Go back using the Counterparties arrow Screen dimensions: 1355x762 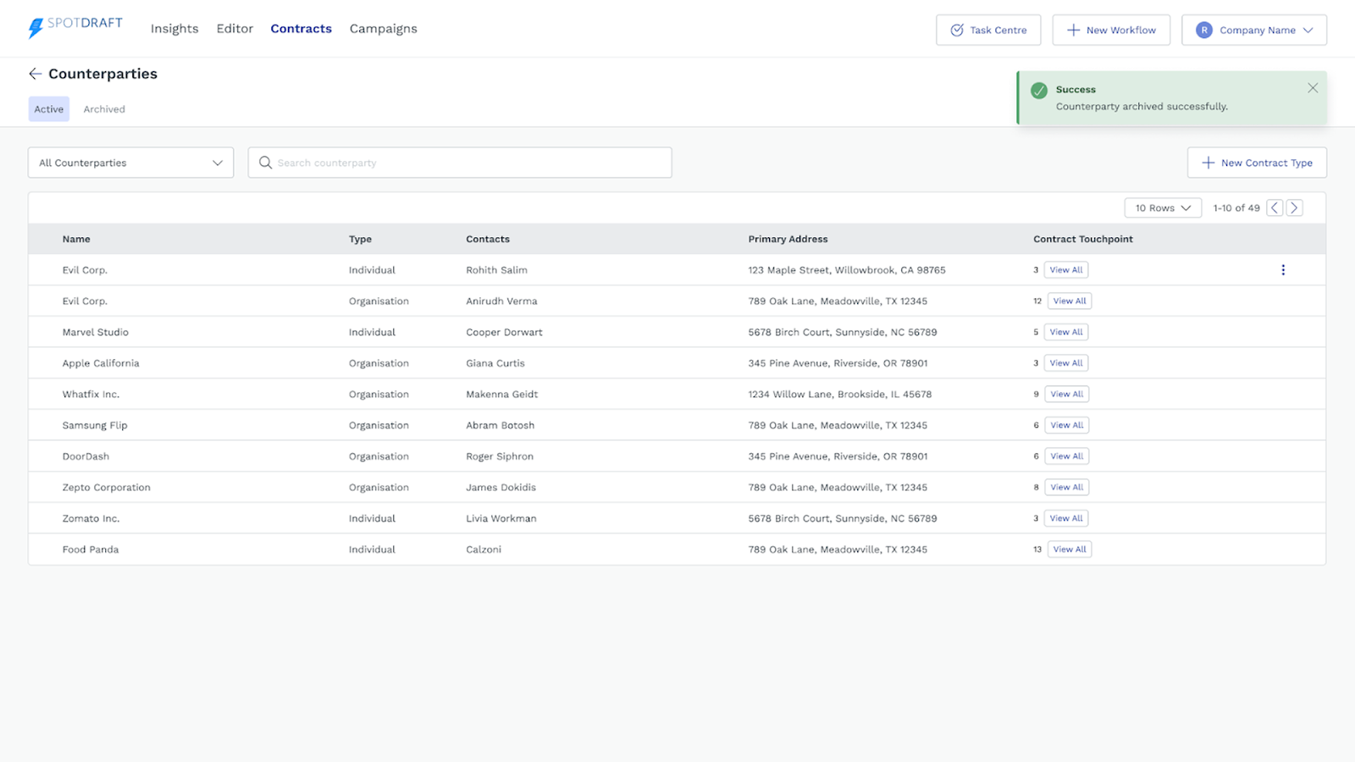click(x=35, y=74)
